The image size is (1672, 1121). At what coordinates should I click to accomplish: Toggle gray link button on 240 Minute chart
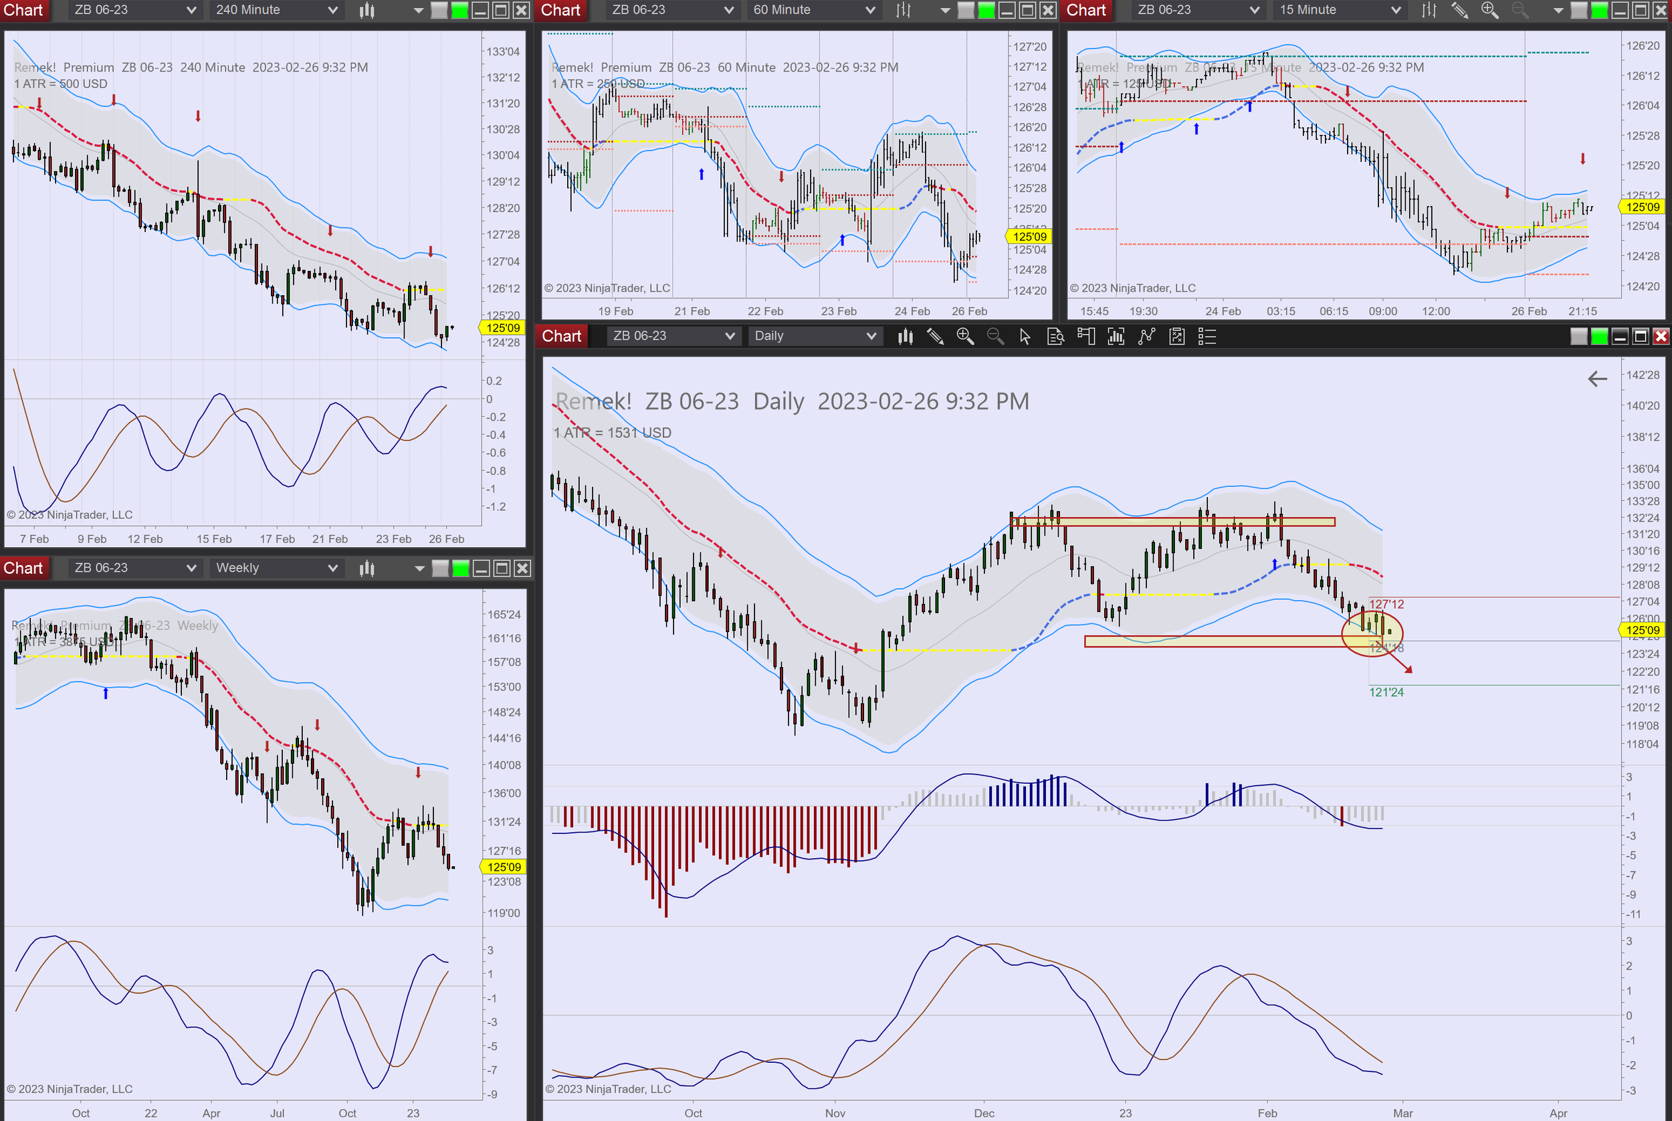pos(439,10)
